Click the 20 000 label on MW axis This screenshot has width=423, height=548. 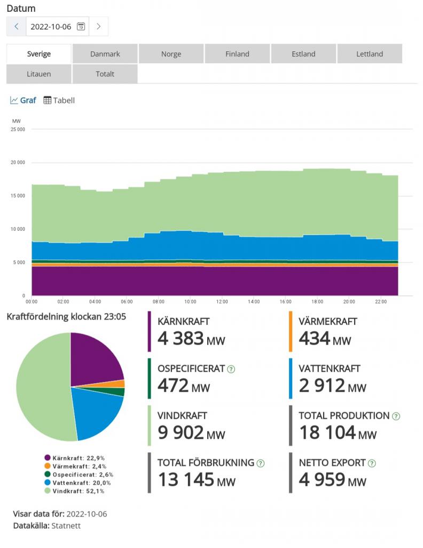coord(18,163)
